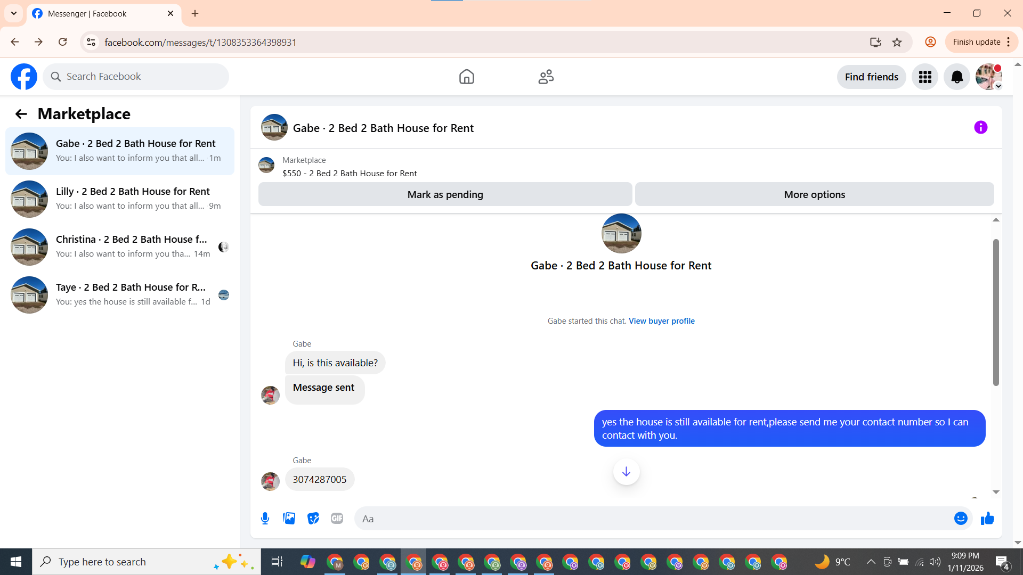Open the Friends icon in top navigation
Screen dimensions: 1023x575
pyautogui.click(x=546, y=77)
